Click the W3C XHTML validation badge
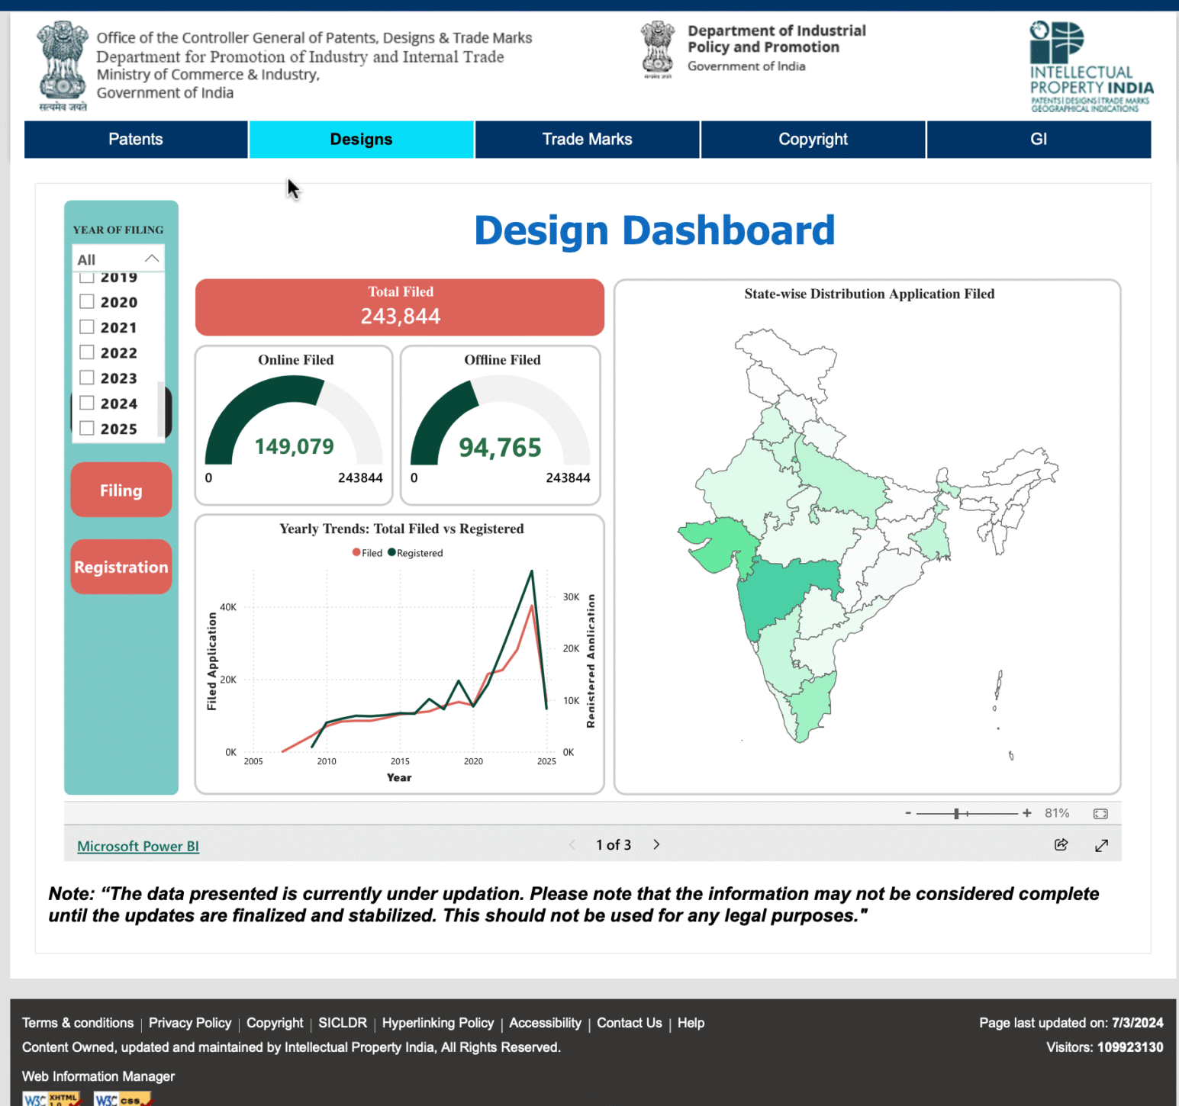Viewport: 1179px width, 1106px height. [x=52, y=1099]
